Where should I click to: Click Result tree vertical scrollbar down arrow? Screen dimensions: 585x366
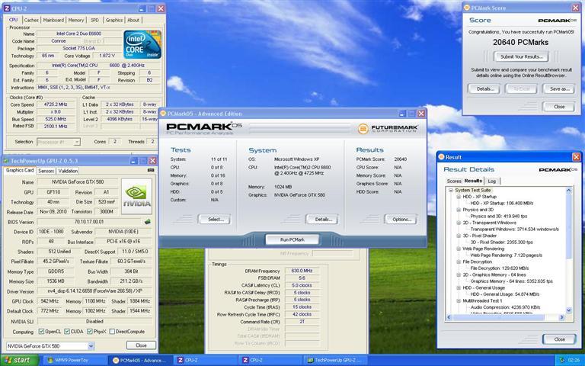click(x=568, y=310)
